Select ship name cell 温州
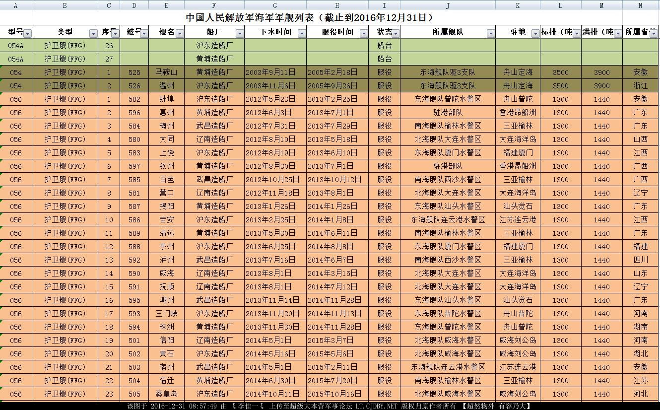 [x=167, y=85]
